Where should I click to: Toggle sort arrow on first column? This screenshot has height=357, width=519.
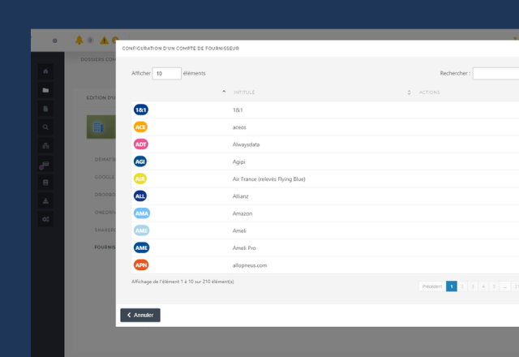pyautogui.click(x=224, y=92)
